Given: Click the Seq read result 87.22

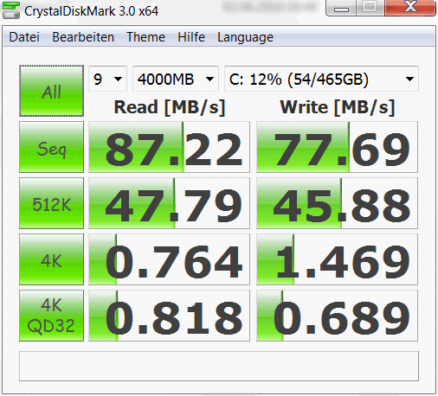Looking at the screenshot, I should tap(169, 147).
